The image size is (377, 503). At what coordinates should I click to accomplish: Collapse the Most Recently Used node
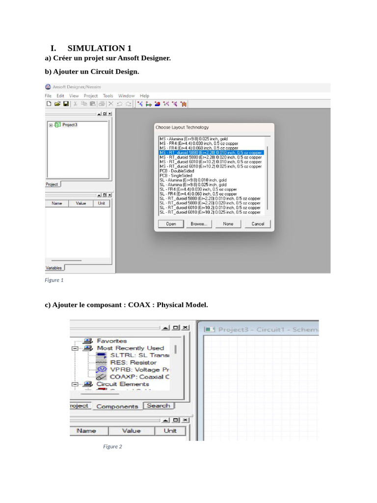[x=75, y=348]
